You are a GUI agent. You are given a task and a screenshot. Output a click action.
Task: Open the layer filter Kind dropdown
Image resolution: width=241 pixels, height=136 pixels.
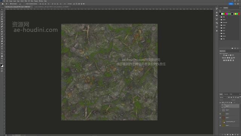pos(223,97)
